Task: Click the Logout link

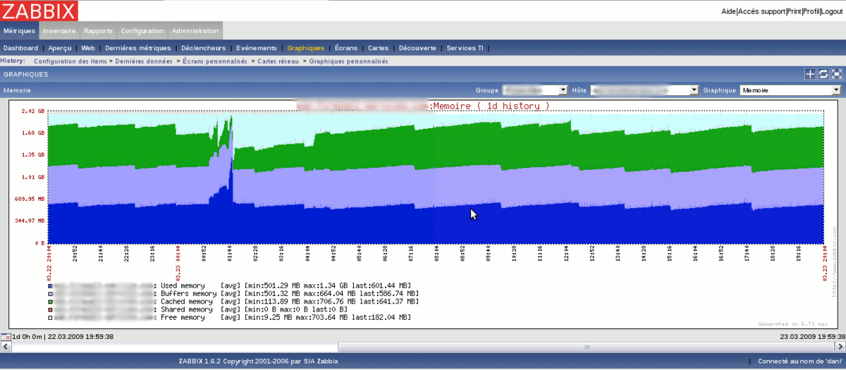Action: point(833,11)
